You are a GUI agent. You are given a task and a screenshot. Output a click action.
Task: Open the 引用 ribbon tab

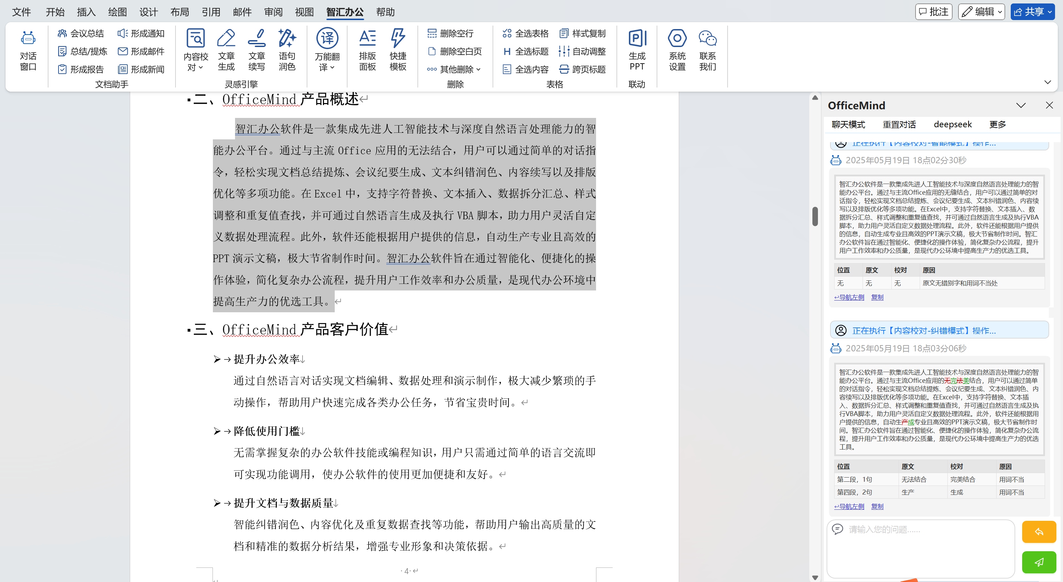tap(211, 12)
